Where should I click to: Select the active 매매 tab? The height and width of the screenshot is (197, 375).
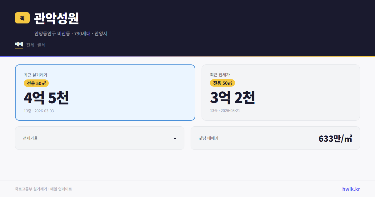pos(18,45)
